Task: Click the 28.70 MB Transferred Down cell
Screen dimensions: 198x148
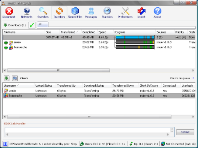Action: [x=118, y=91]
